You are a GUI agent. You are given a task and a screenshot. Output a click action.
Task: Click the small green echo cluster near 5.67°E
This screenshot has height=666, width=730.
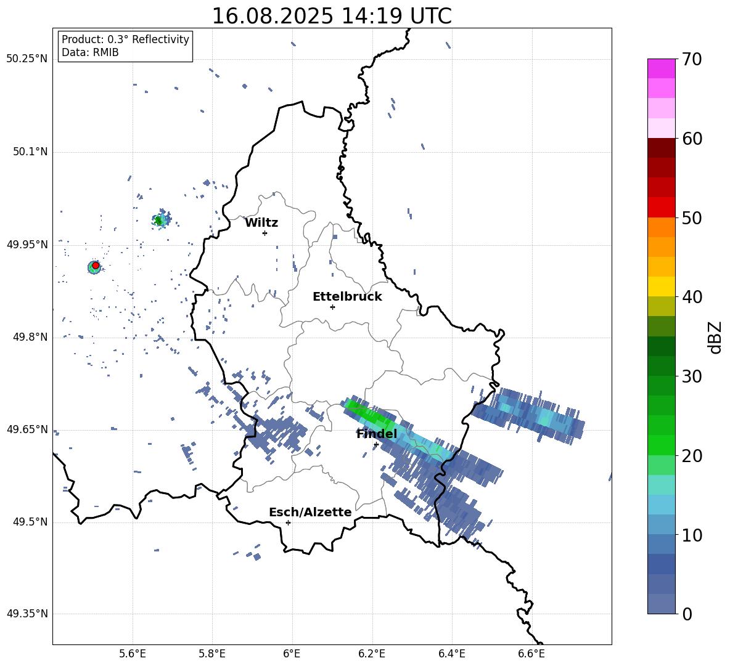pos(161,219)
